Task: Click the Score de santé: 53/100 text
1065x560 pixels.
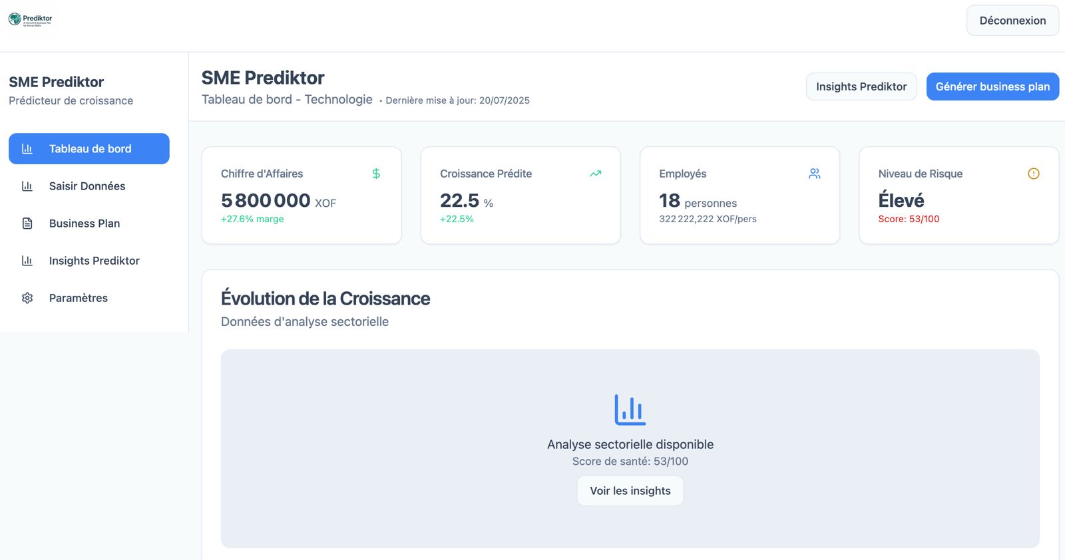Action: pos(630,462)
